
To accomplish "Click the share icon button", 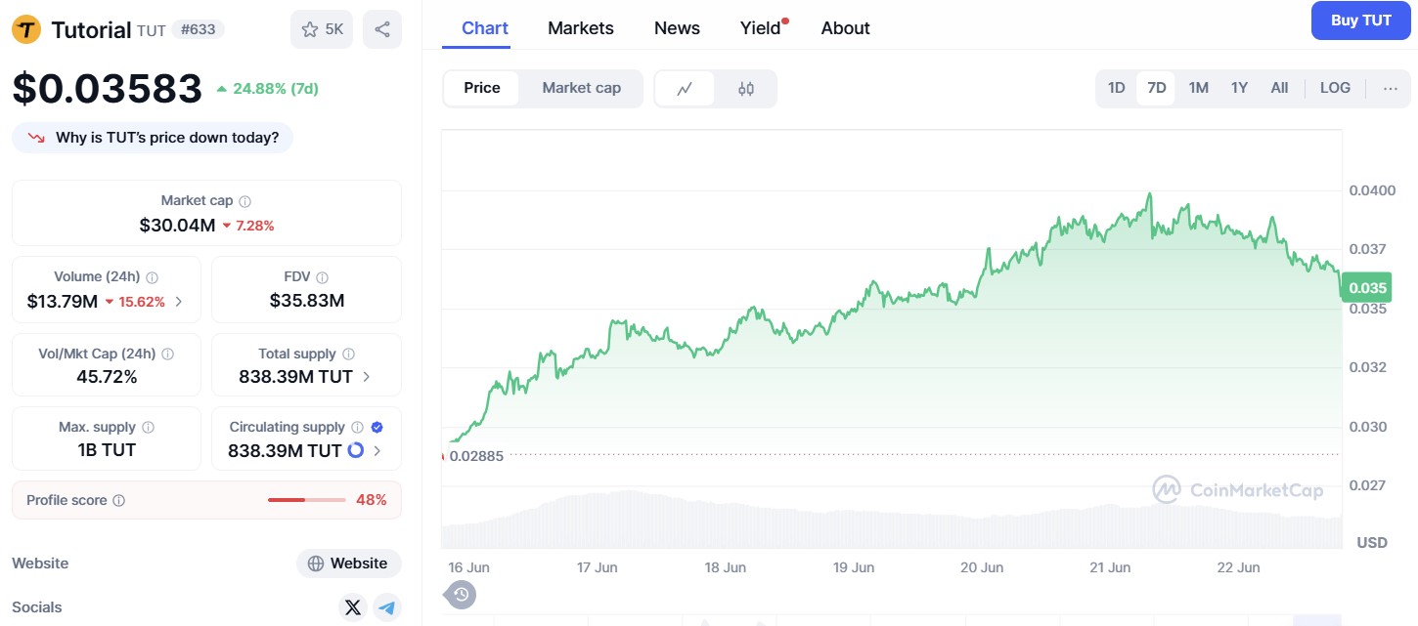I will click(x=382, y=29).
